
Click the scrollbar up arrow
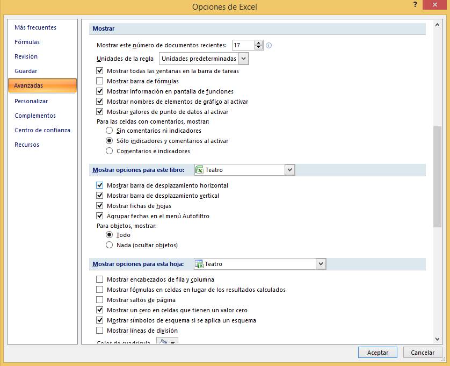[x=437, y=25]
